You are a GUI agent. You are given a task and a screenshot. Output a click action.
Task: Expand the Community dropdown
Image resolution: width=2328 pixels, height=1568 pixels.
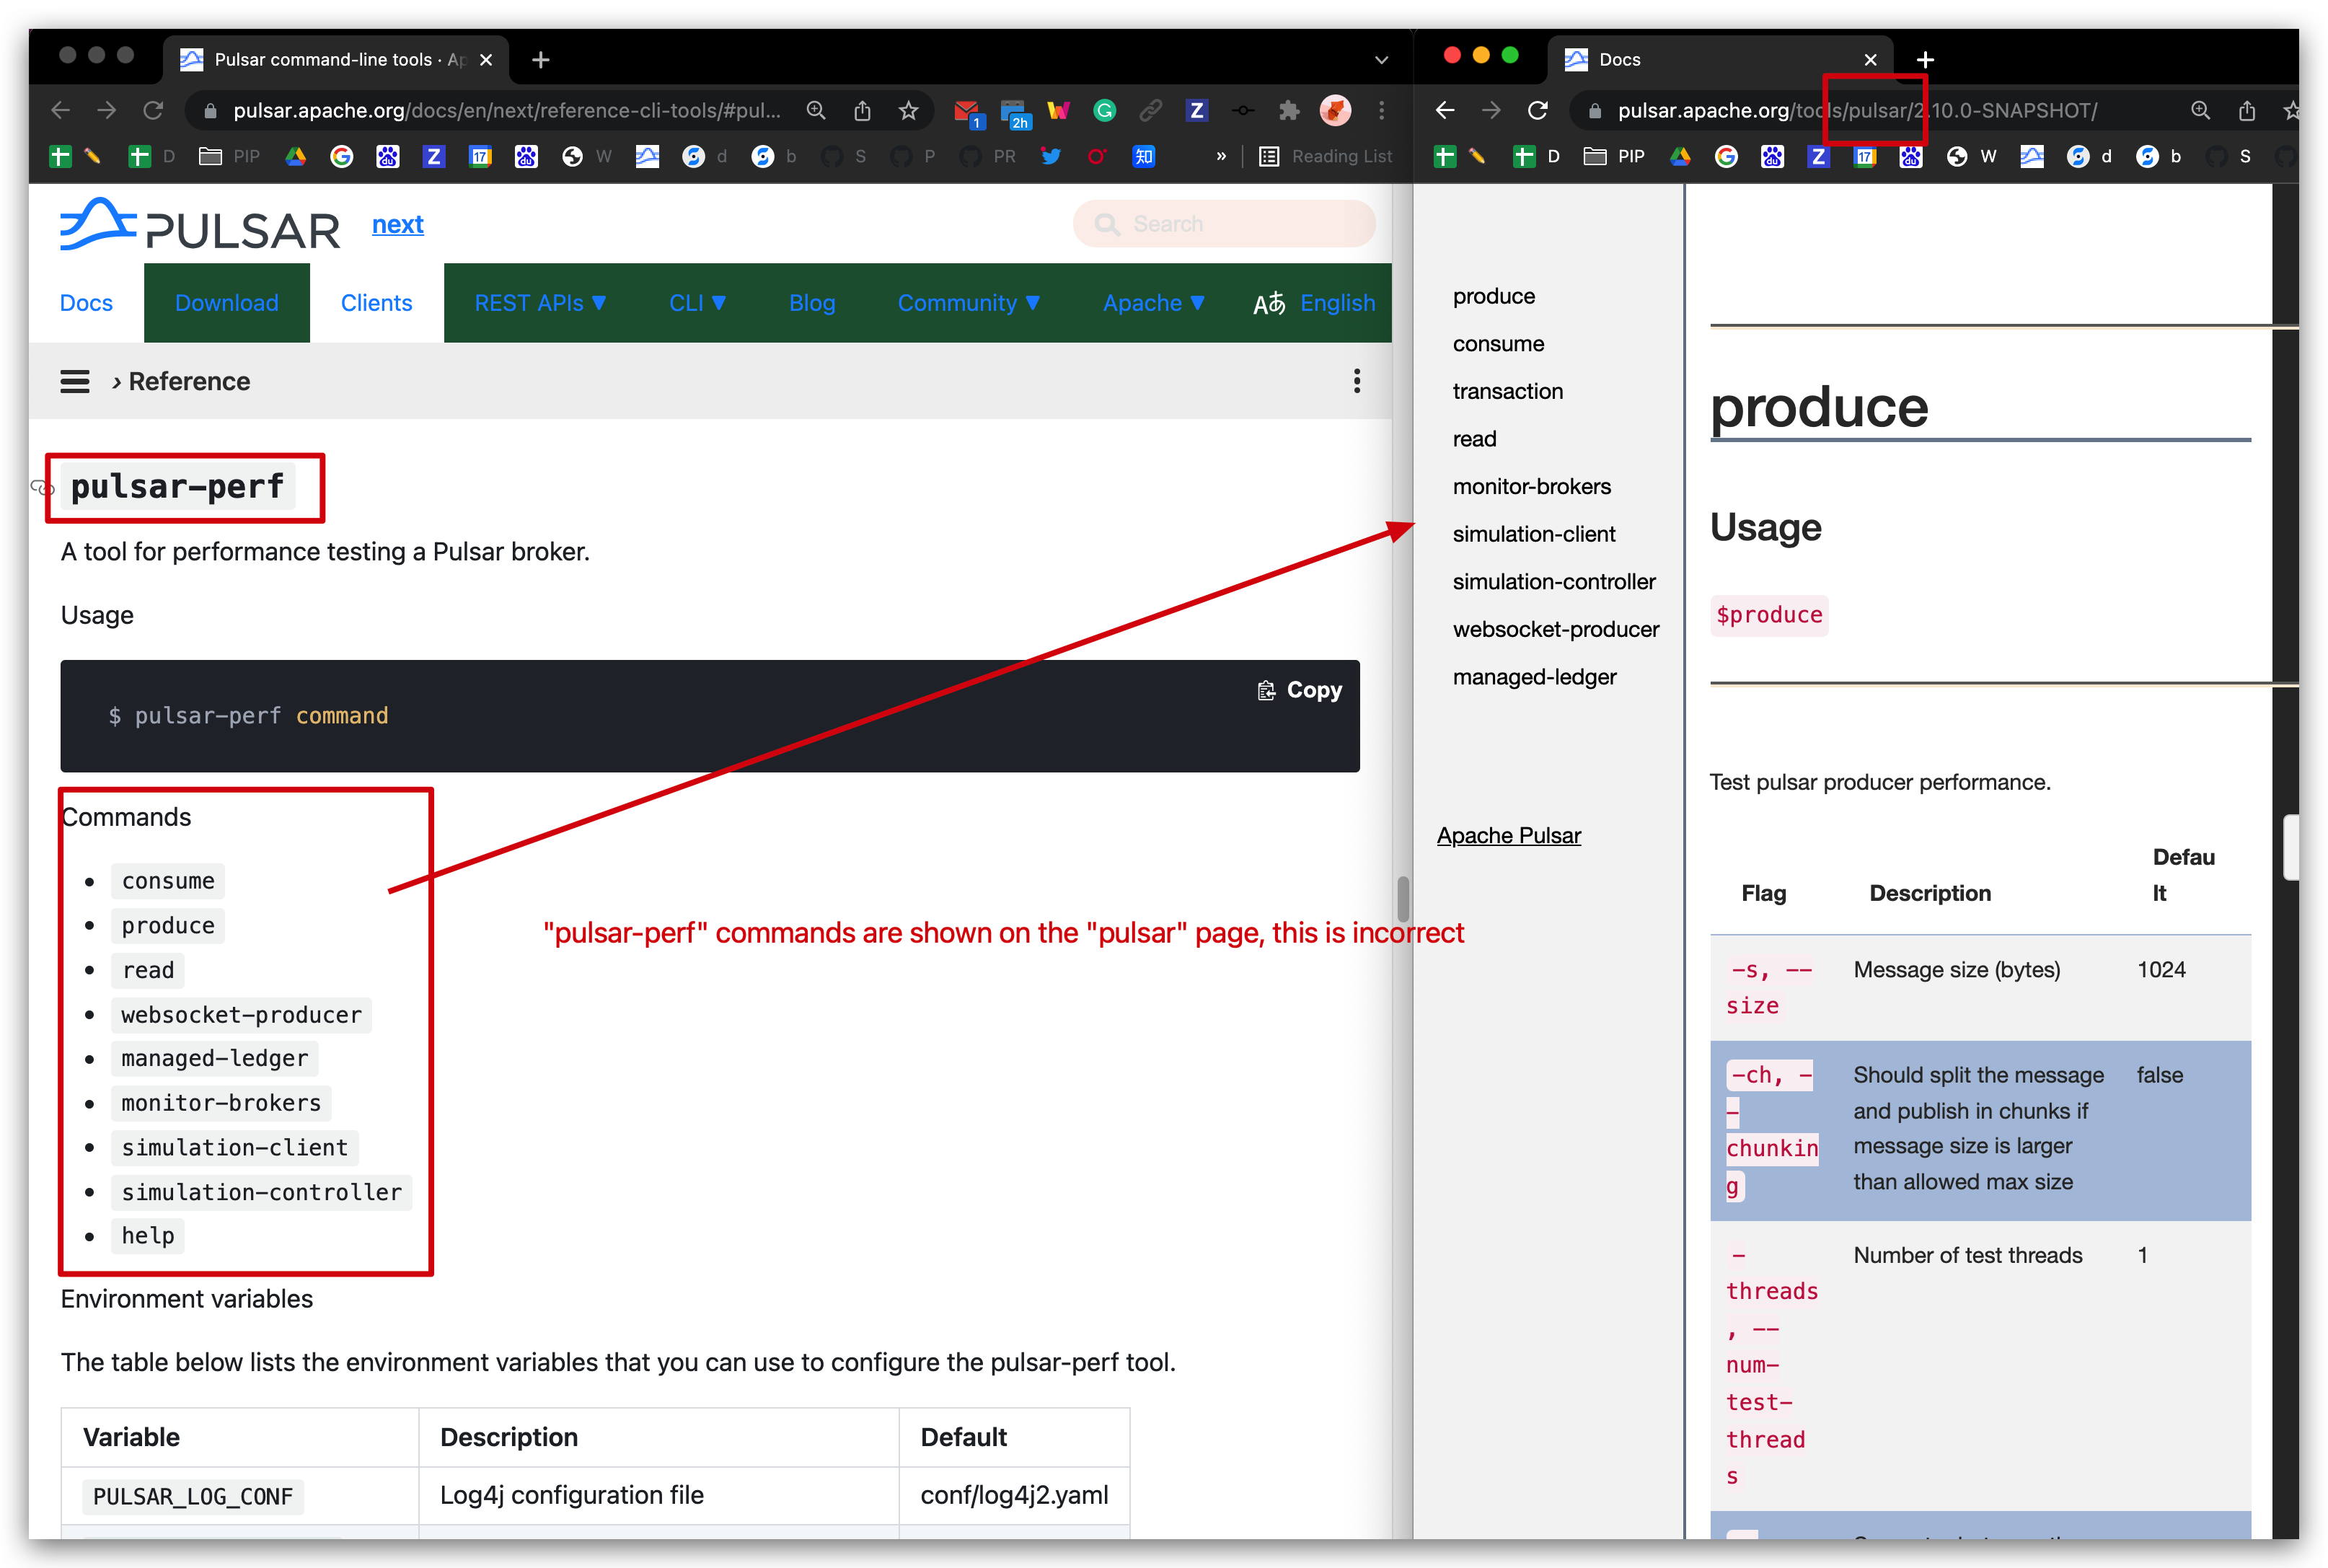click(x=969, y=302)
